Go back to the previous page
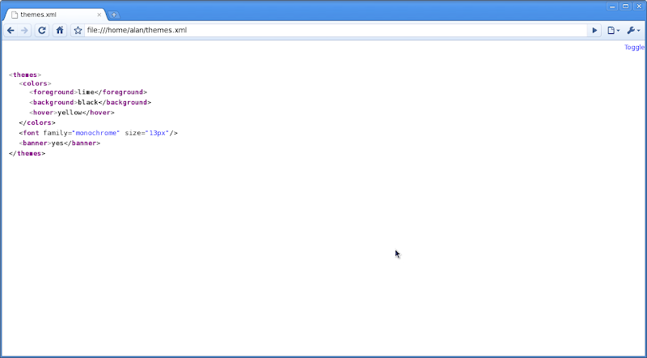Screen dimensions: 647x358 pyautogui.click(x=11, y=30)
